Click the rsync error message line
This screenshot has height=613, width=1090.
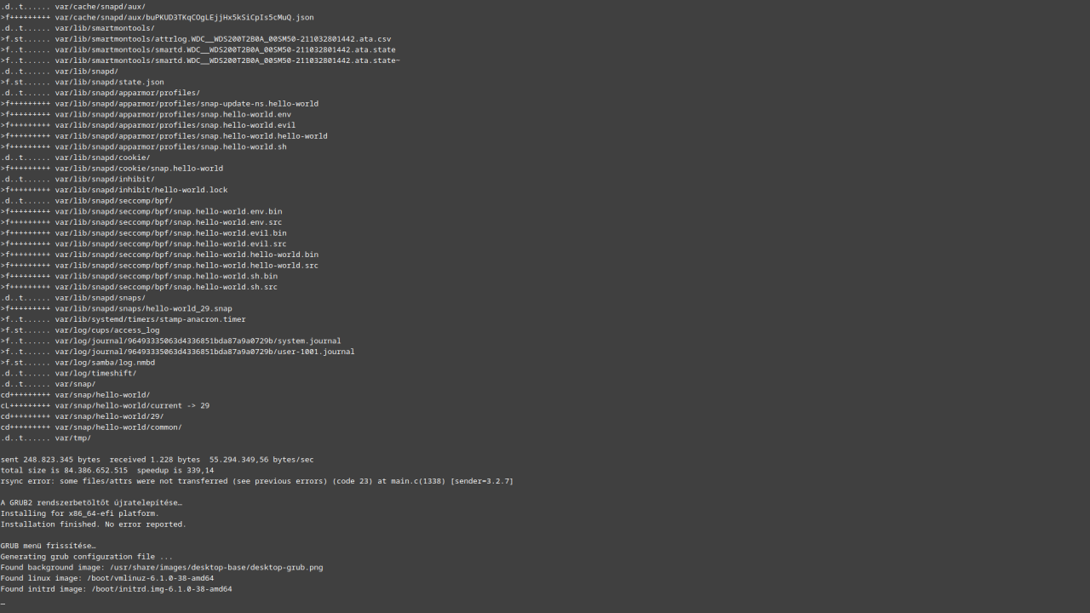point(256,481)
